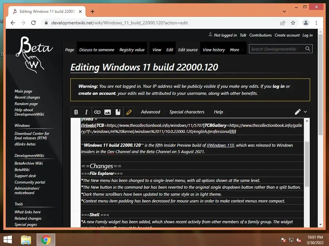Close the Editing Windows 11 tab
The image size is (329, 246).
click(x=80, y=12)
